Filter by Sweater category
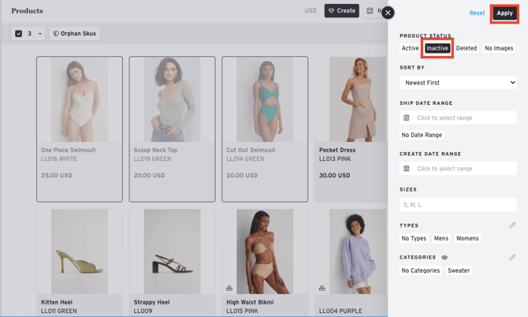 pos(459,270)
